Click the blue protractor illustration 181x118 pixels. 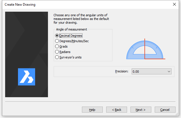tap(146, 49)
